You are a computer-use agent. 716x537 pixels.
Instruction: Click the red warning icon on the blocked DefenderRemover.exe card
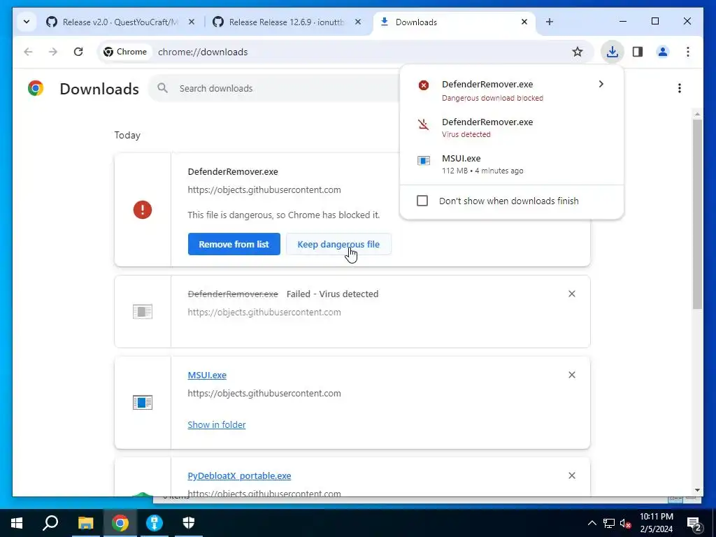(143, 210)
